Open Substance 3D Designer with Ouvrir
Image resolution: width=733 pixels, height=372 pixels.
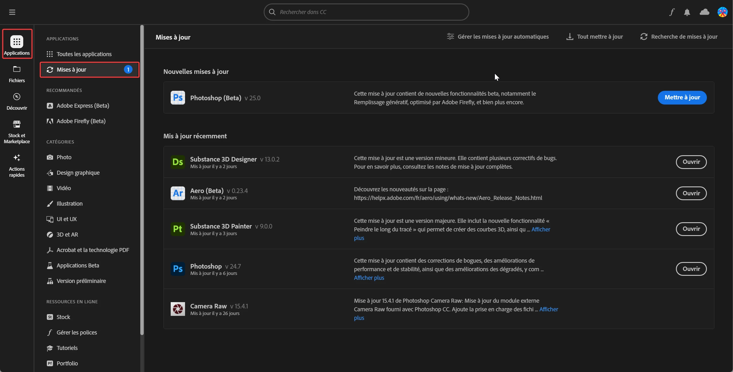[691, 162]
